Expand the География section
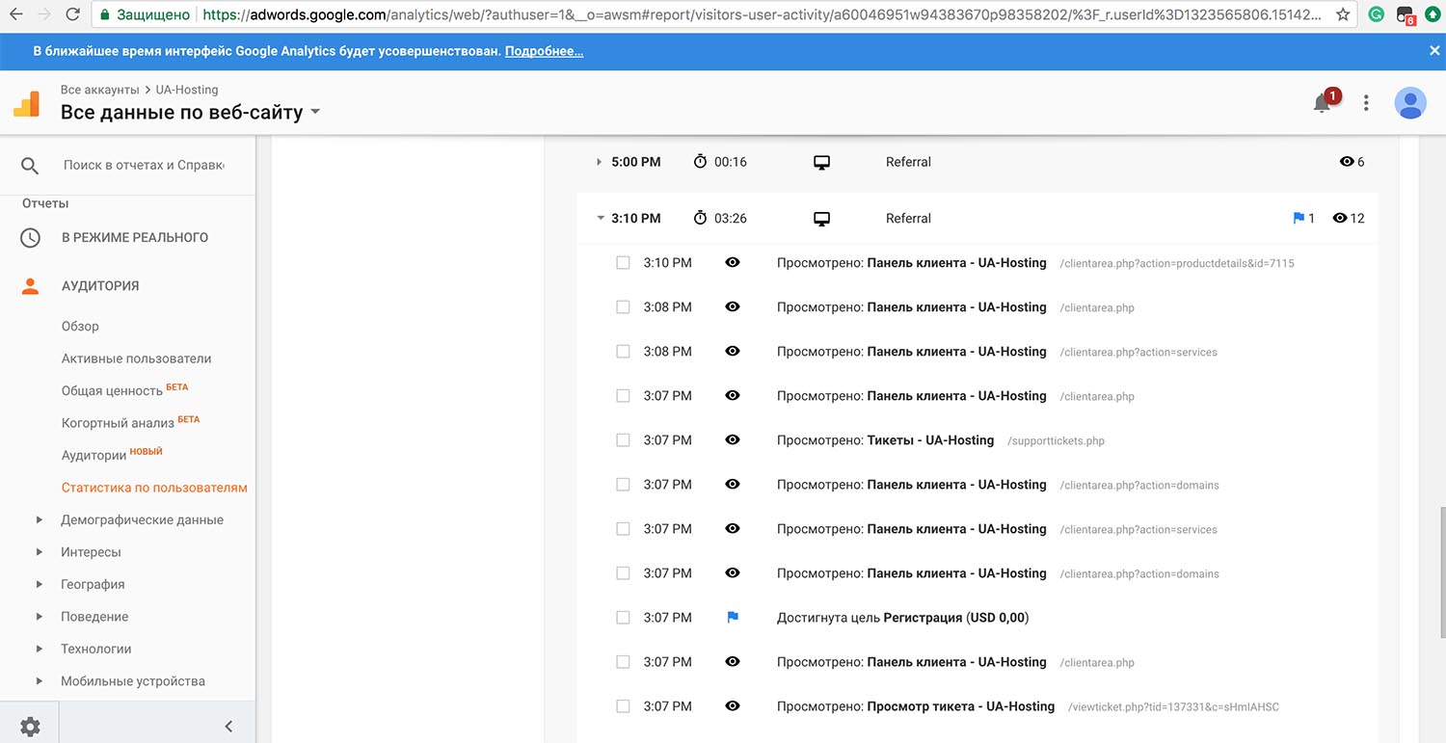This screenshot has height=743, width=1446. pos(40,585)
